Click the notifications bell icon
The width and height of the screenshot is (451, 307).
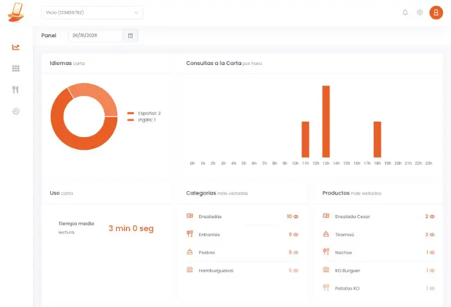(405, 12)
